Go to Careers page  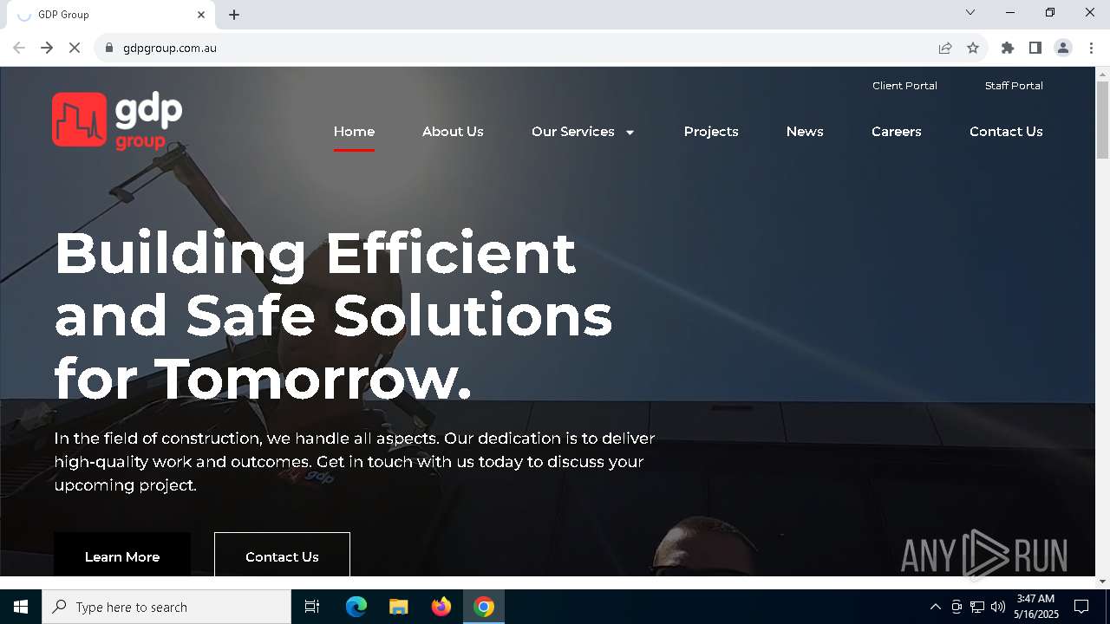pos(897,132)
